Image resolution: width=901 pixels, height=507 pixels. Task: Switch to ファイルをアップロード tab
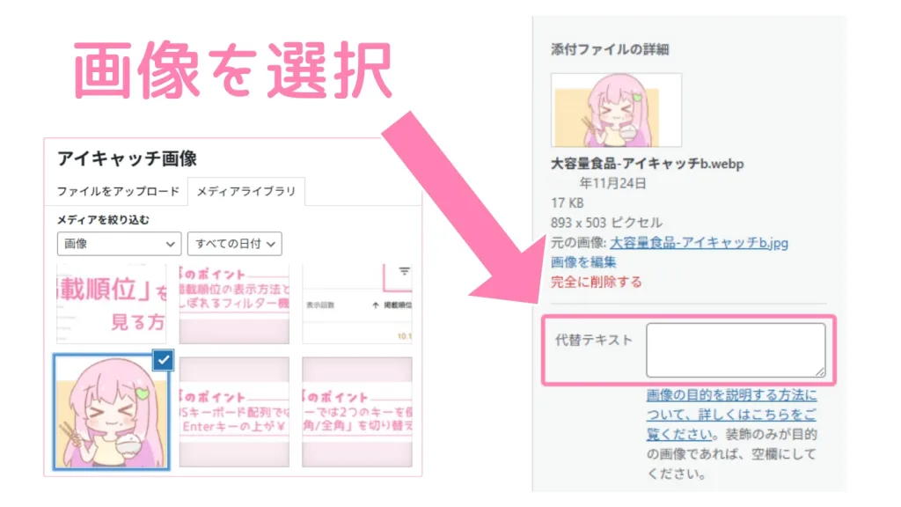(118, 191)
